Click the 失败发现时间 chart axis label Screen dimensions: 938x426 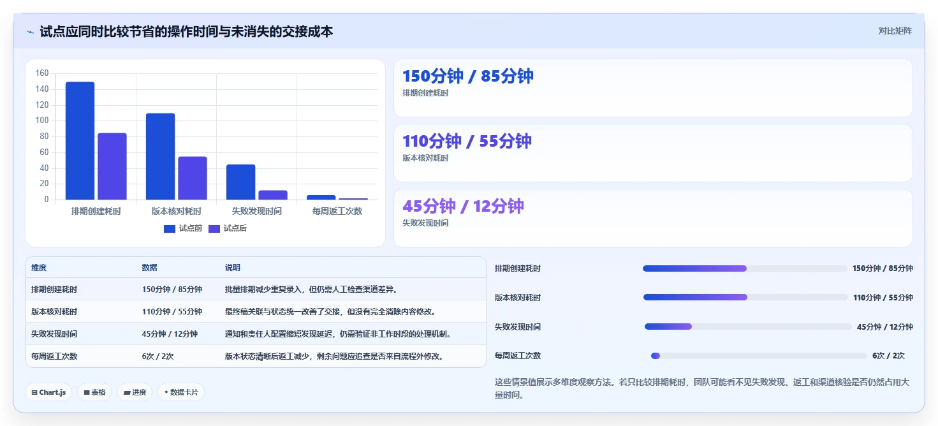257,211
